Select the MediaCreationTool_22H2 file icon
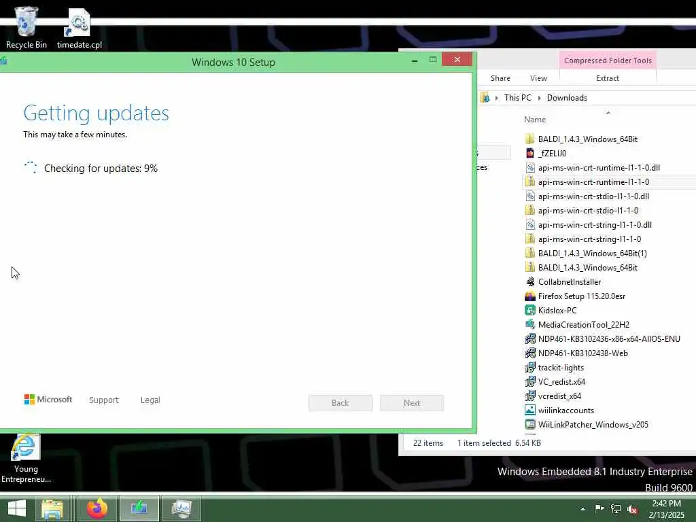This screenshot has height=522, width=696. click(x=530, y=324)
